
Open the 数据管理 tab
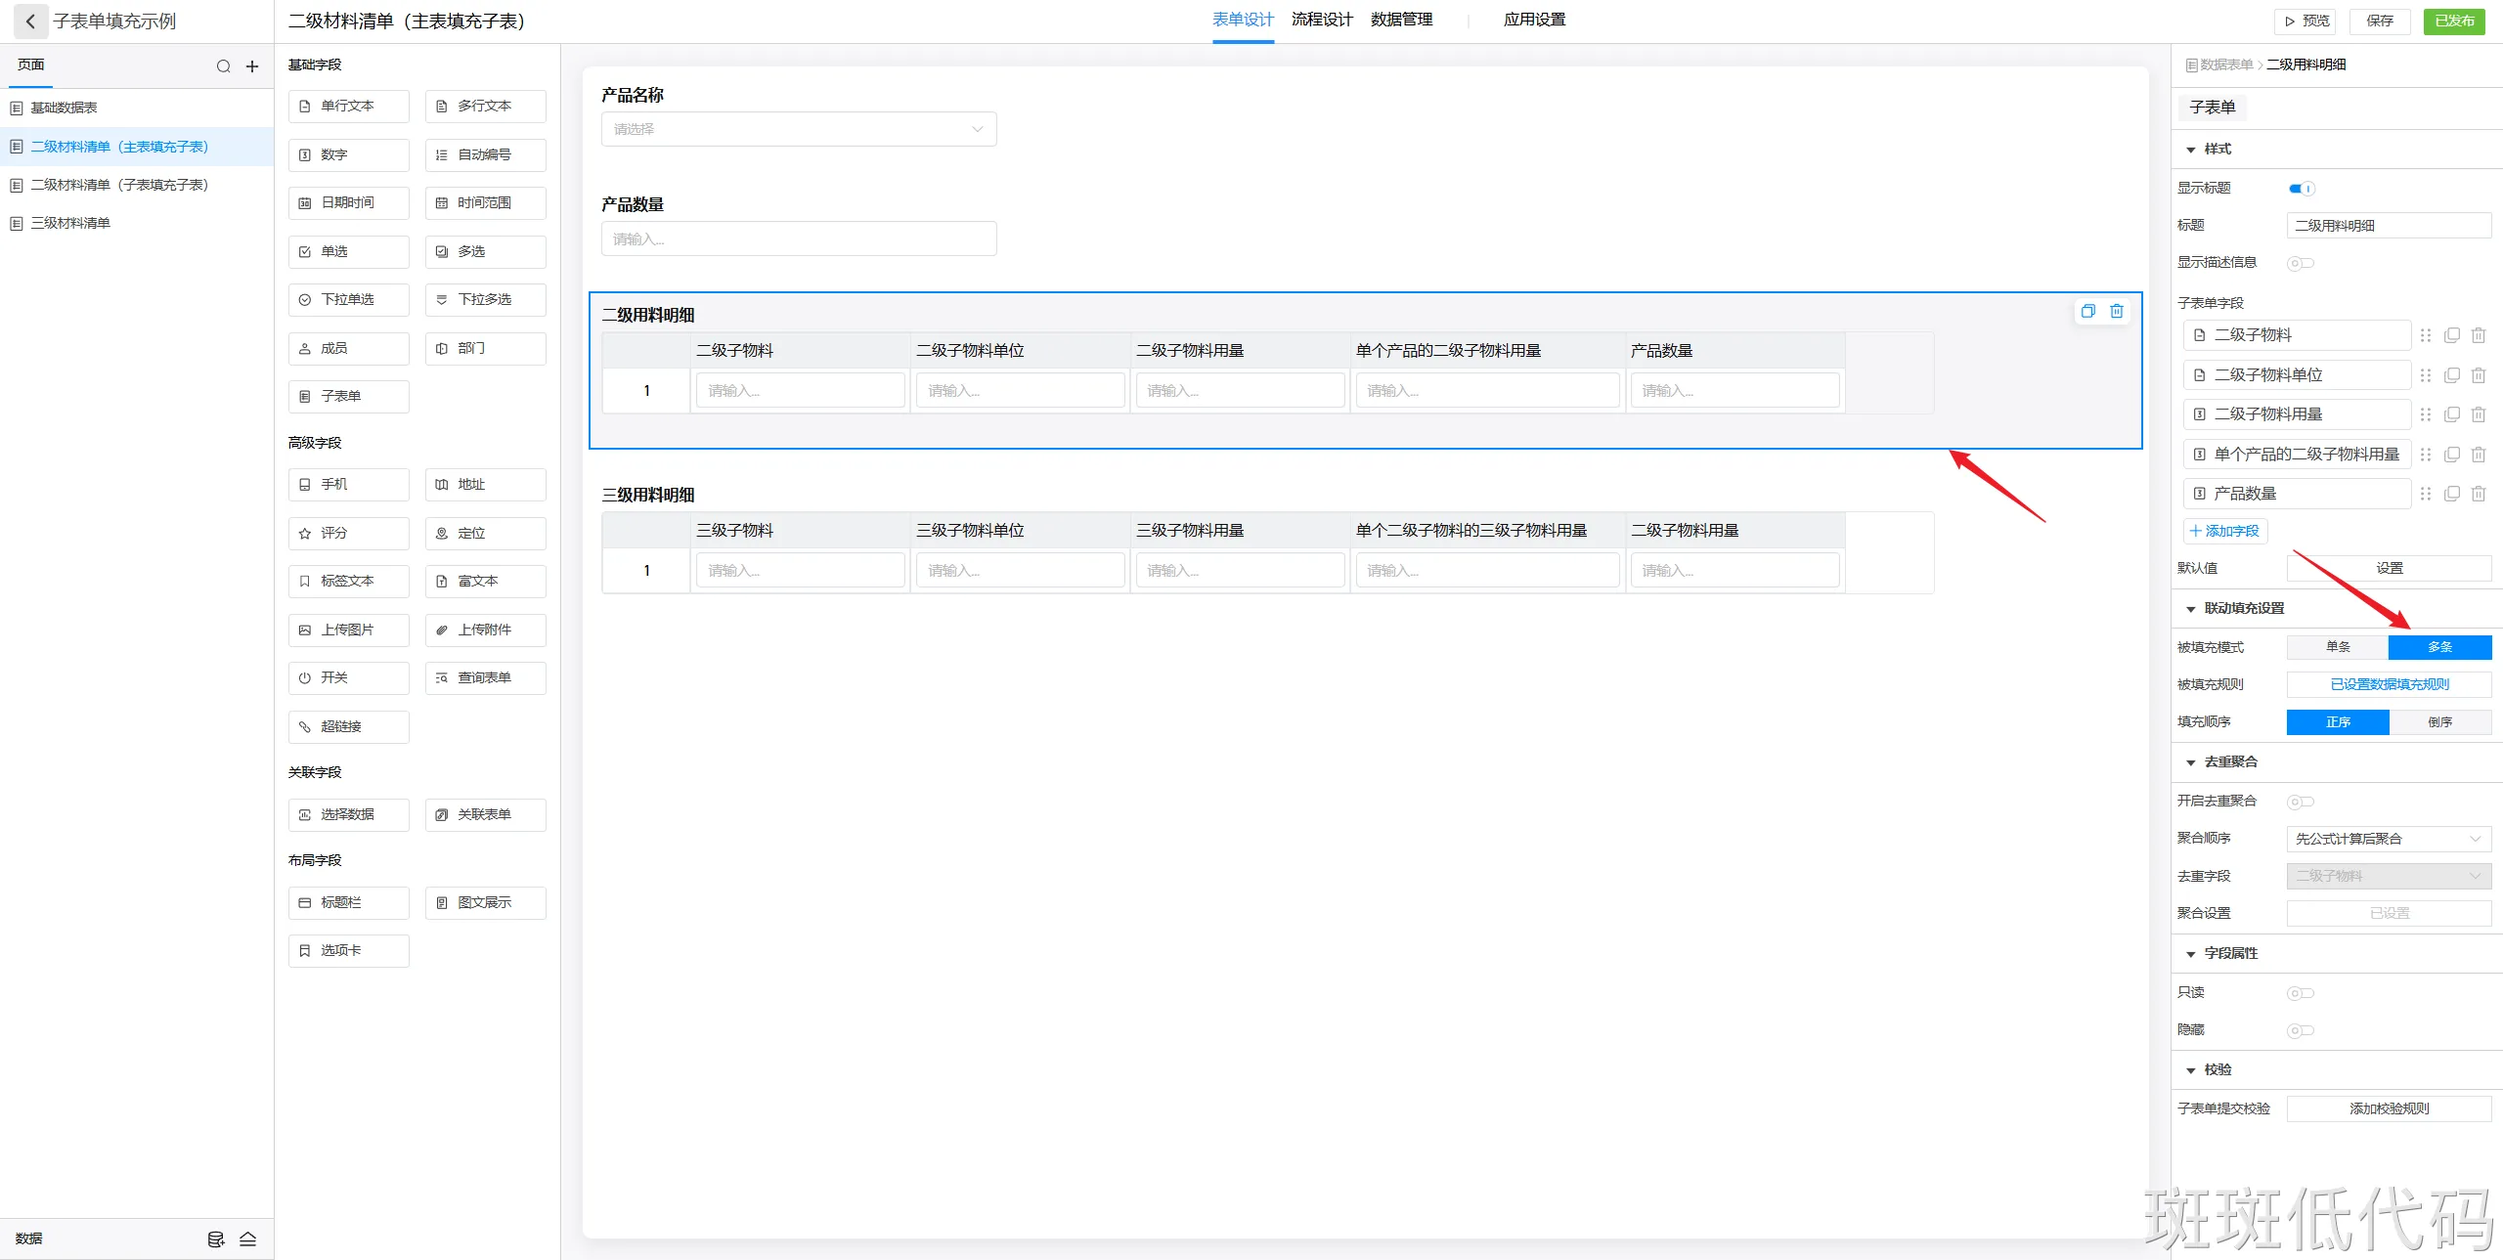click(1401, 20)
